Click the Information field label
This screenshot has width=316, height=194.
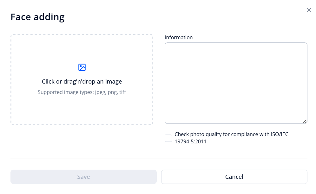(x=178, y=37)
